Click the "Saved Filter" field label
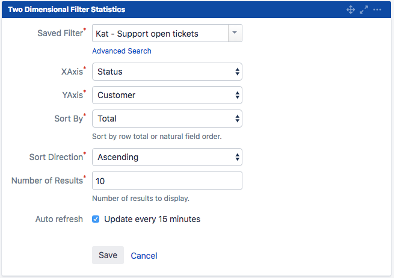Image resolution: width=394 pixels, height=278 pixels. 60,33
